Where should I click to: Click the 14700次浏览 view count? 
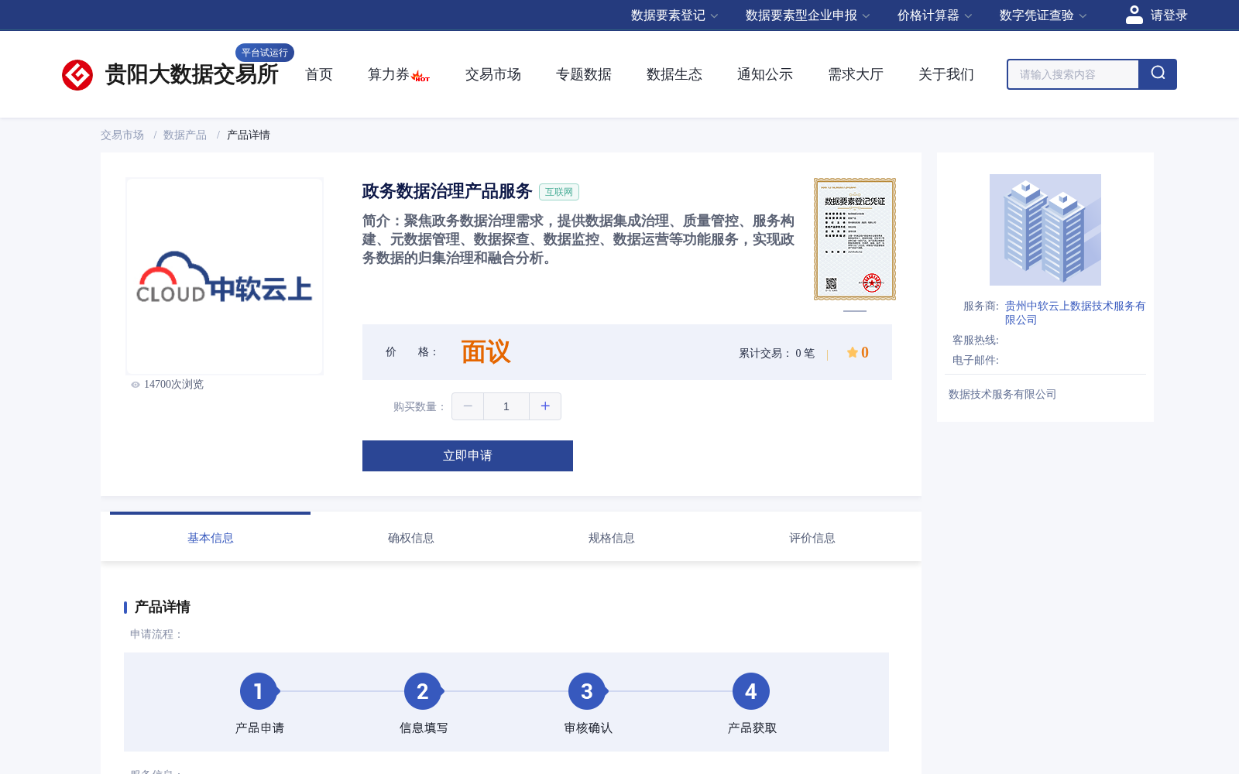click(173, 385)
